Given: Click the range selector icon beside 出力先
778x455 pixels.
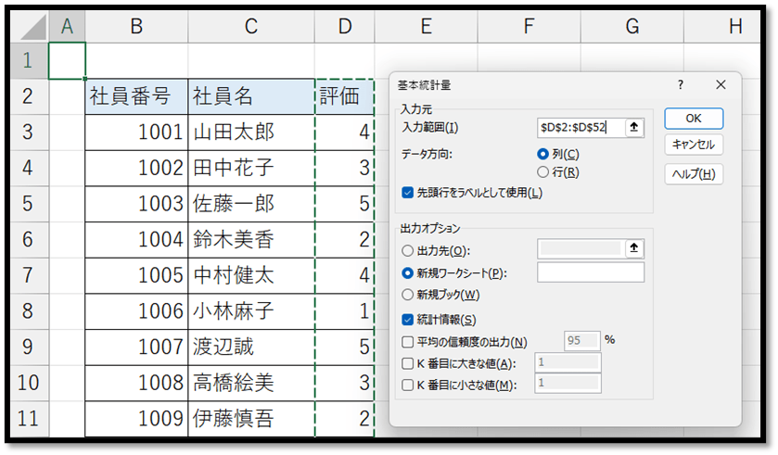Looking at the screenshot, I should point(634,248).
